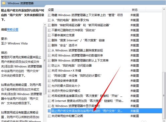Select 删除"搜索 Internet"/"再次搜索"链接

(x=78, y=40)
